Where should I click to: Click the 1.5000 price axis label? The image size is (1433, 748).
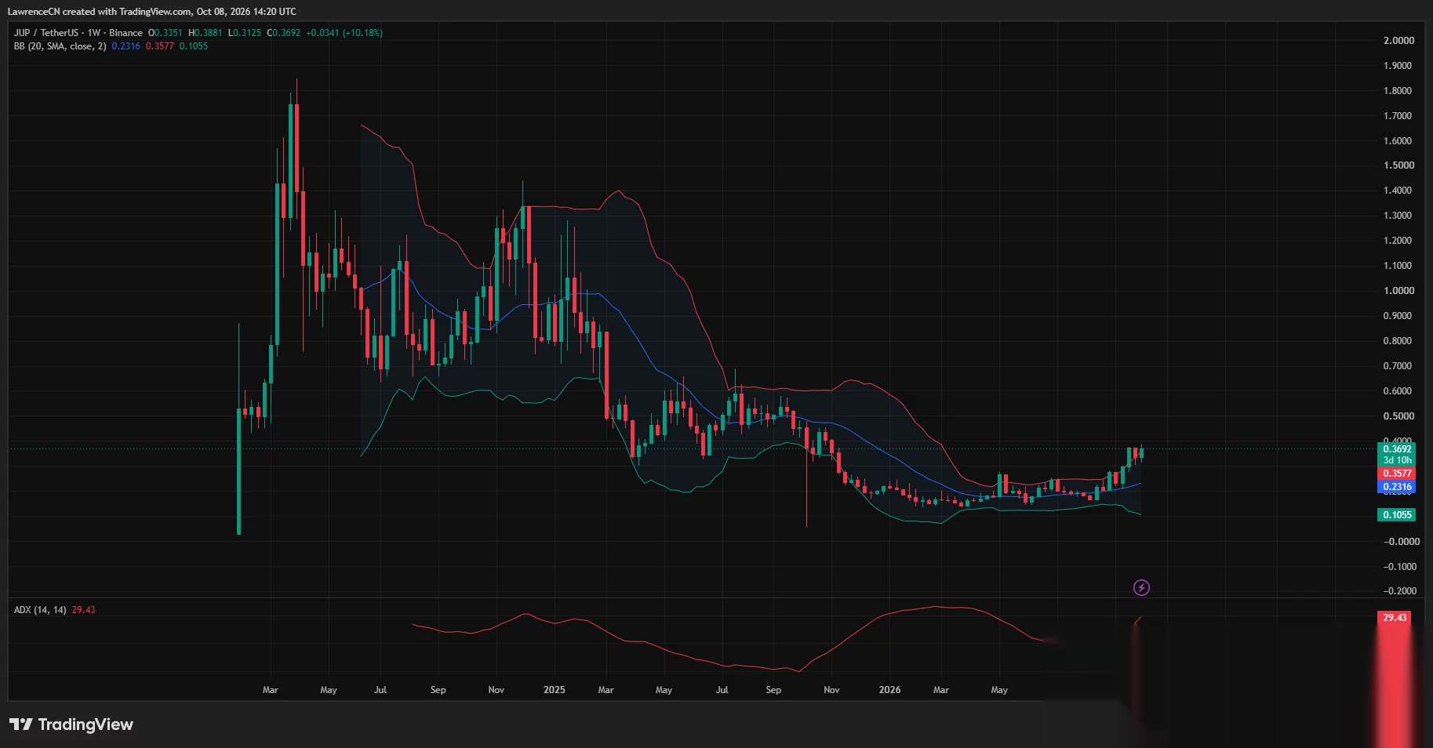[1399, 165]
